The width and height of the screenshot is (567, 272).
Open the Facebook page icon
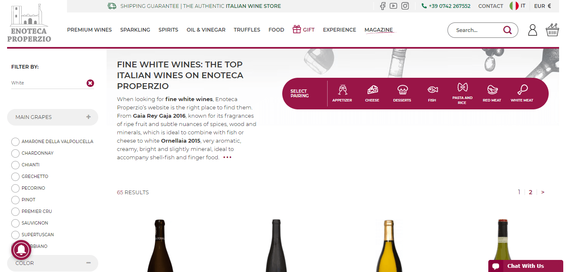tap(383, 6)
